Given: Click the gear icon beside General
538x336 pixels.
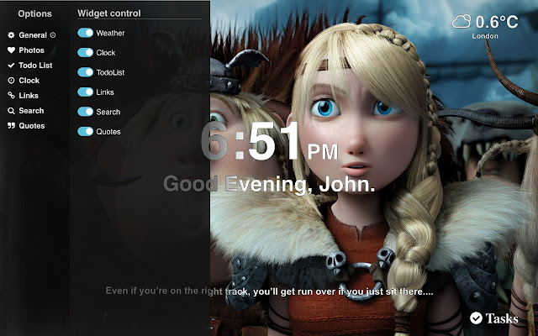Looking at the screenshot, I should coord(11,35).
